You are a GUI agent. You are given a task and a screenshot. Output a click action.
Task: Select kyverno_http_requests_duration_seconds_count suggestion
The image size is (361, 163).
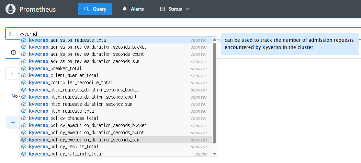[x=116, y=97]
